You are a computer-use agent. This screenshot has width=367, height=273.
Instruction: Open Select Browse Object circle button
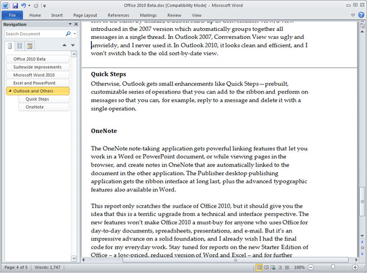click(362, 248)
